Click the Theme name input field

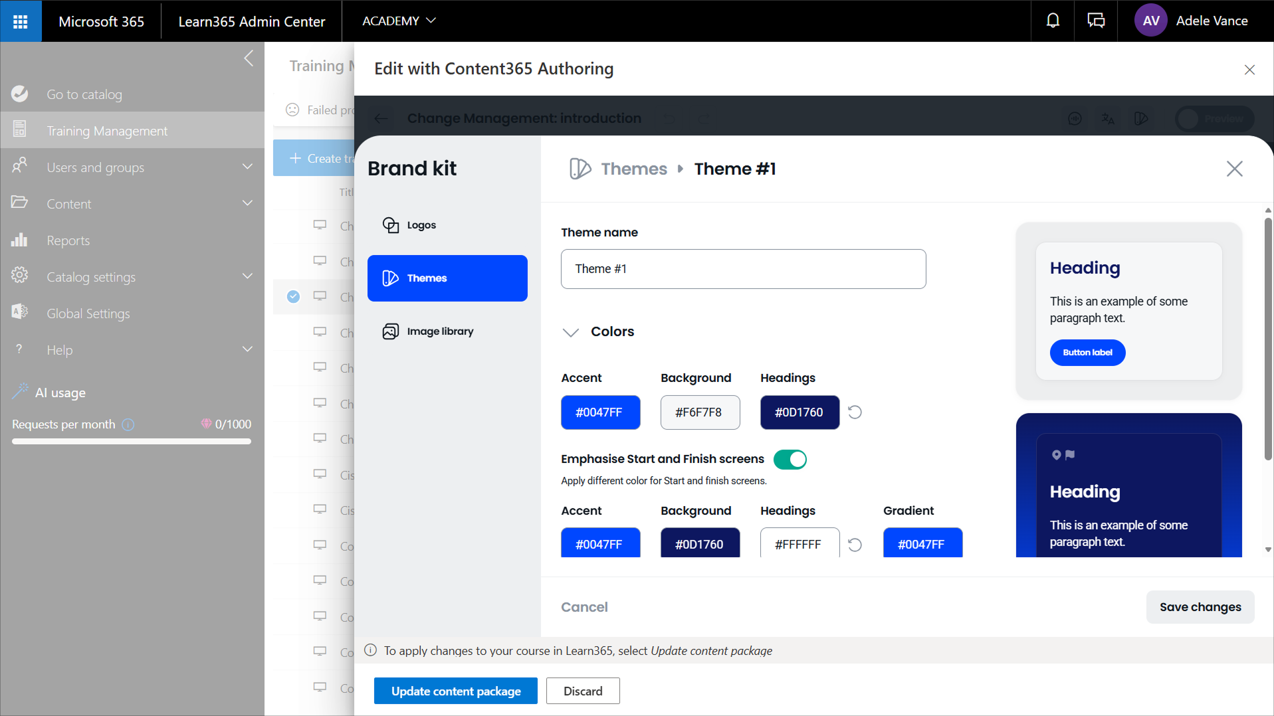tap(743, 269)
